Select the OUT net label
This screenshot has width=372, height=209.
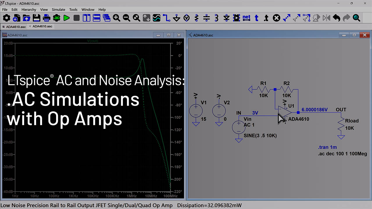(x=341, y=110)
